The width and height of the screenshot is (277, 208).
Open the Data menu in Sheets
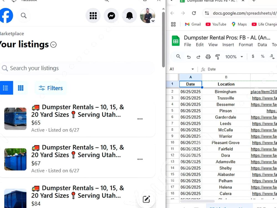262,45
